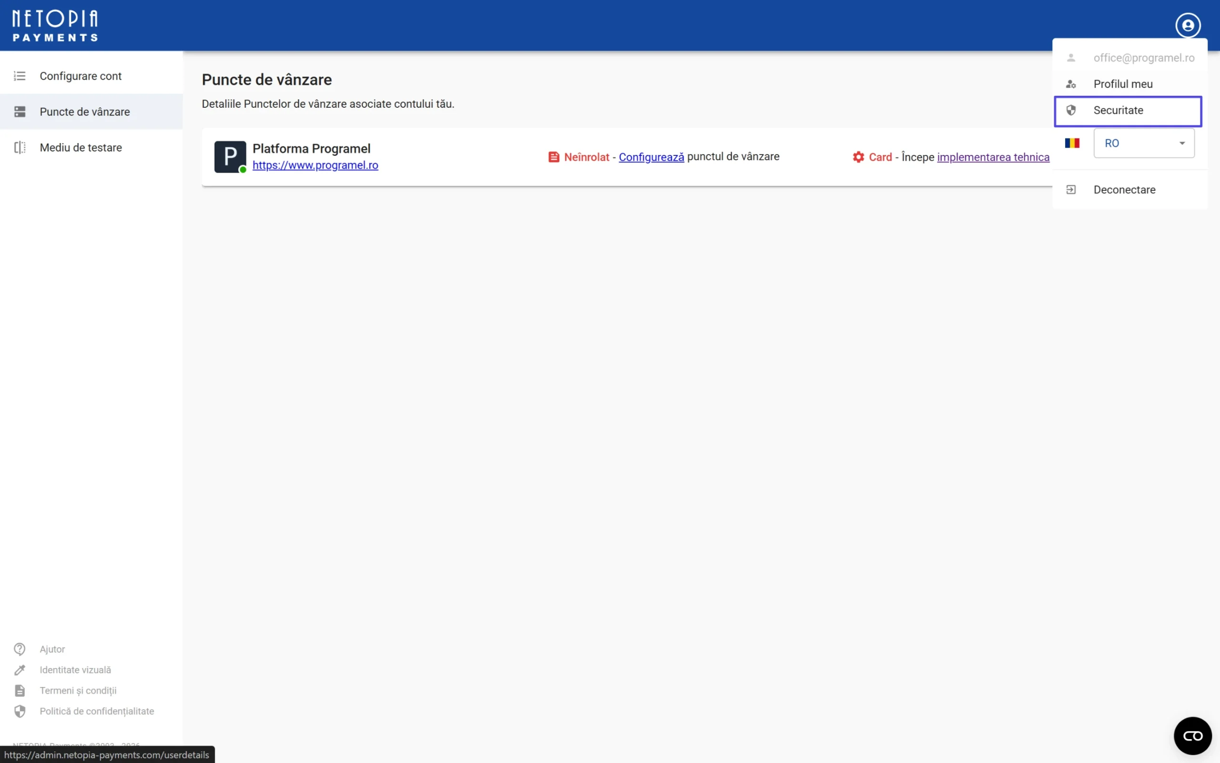Click the user account avatar icon
The width and height of the screenshot is (1220, 763).
click(x=1188, y=25)
